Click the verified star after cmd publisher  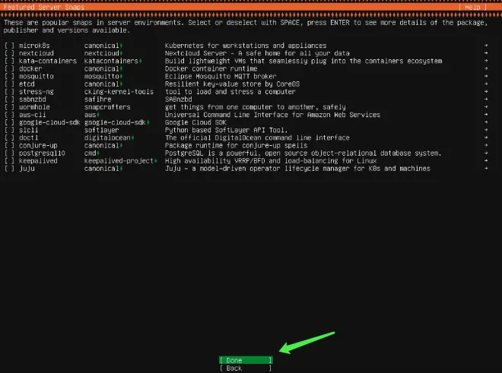(98, 153)
